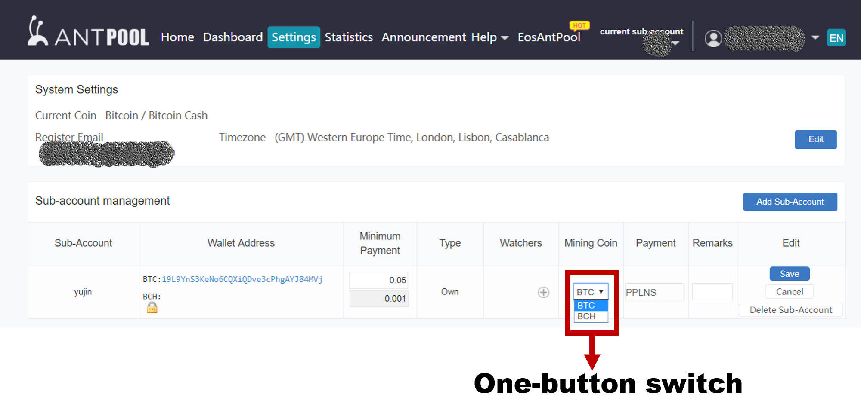Viewport: 861px width, 416px height.
Task: Click the Payment column header
Action: point(656,243)
